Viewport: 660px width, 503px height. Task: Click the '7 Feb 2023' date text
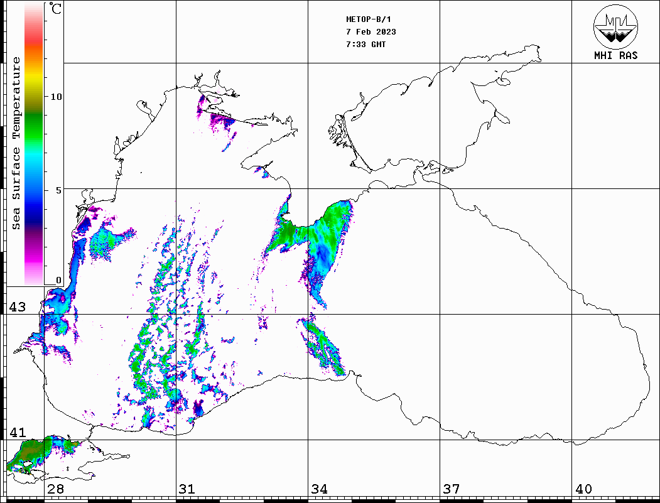coord(371,32)
